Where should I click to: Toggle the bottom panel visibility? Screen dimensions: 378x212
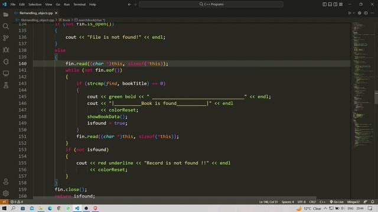tap(330, 4)
